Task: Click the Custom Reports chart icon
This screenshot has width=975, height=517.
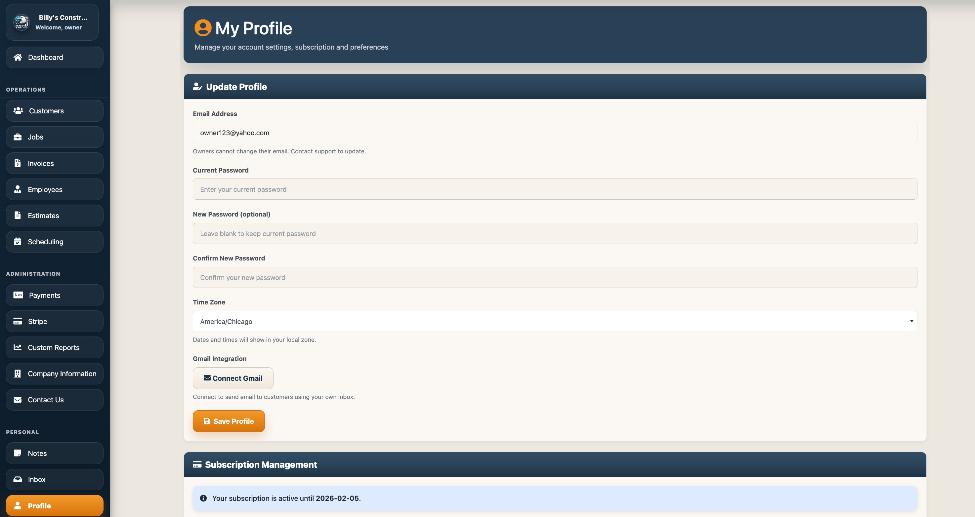Action: (18, 347)
